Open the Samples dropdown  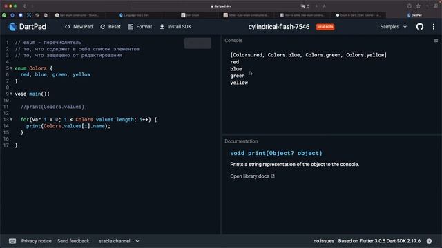click(x=393, y=27)
